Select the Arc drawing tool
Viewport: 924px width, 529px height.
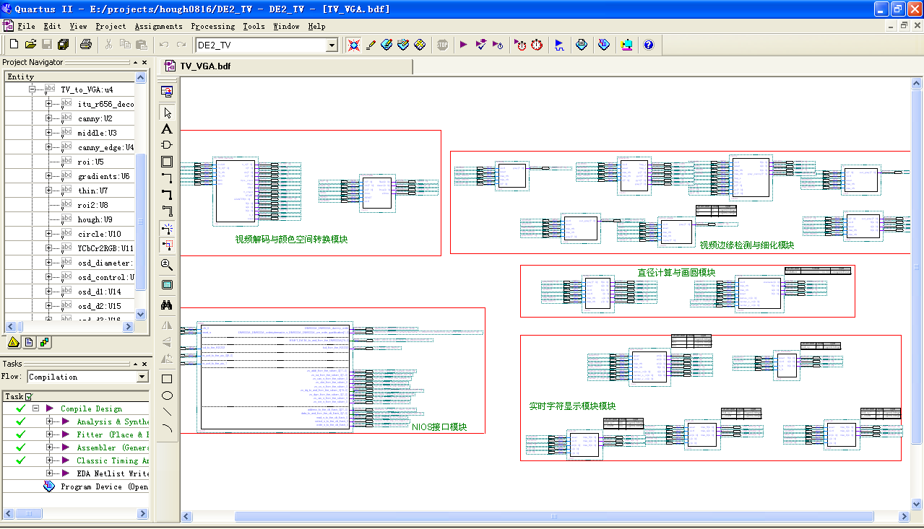coord(167,429)
